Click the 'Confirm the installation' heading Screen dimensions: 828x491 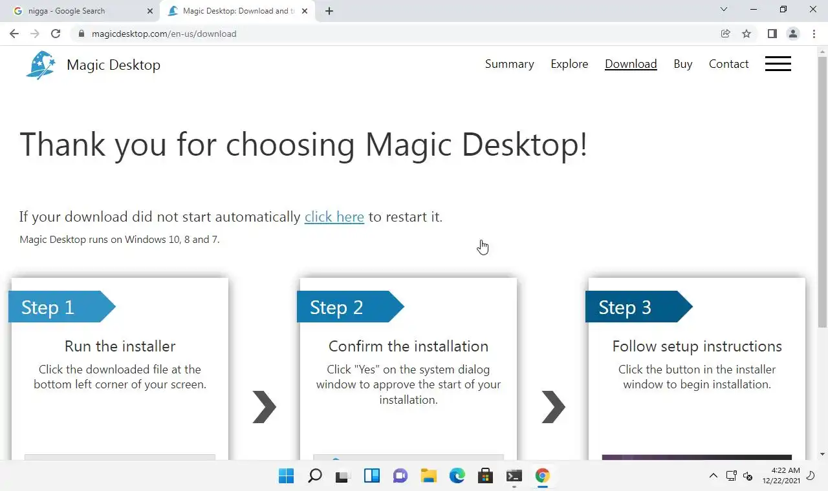click(x=408, y=346)
